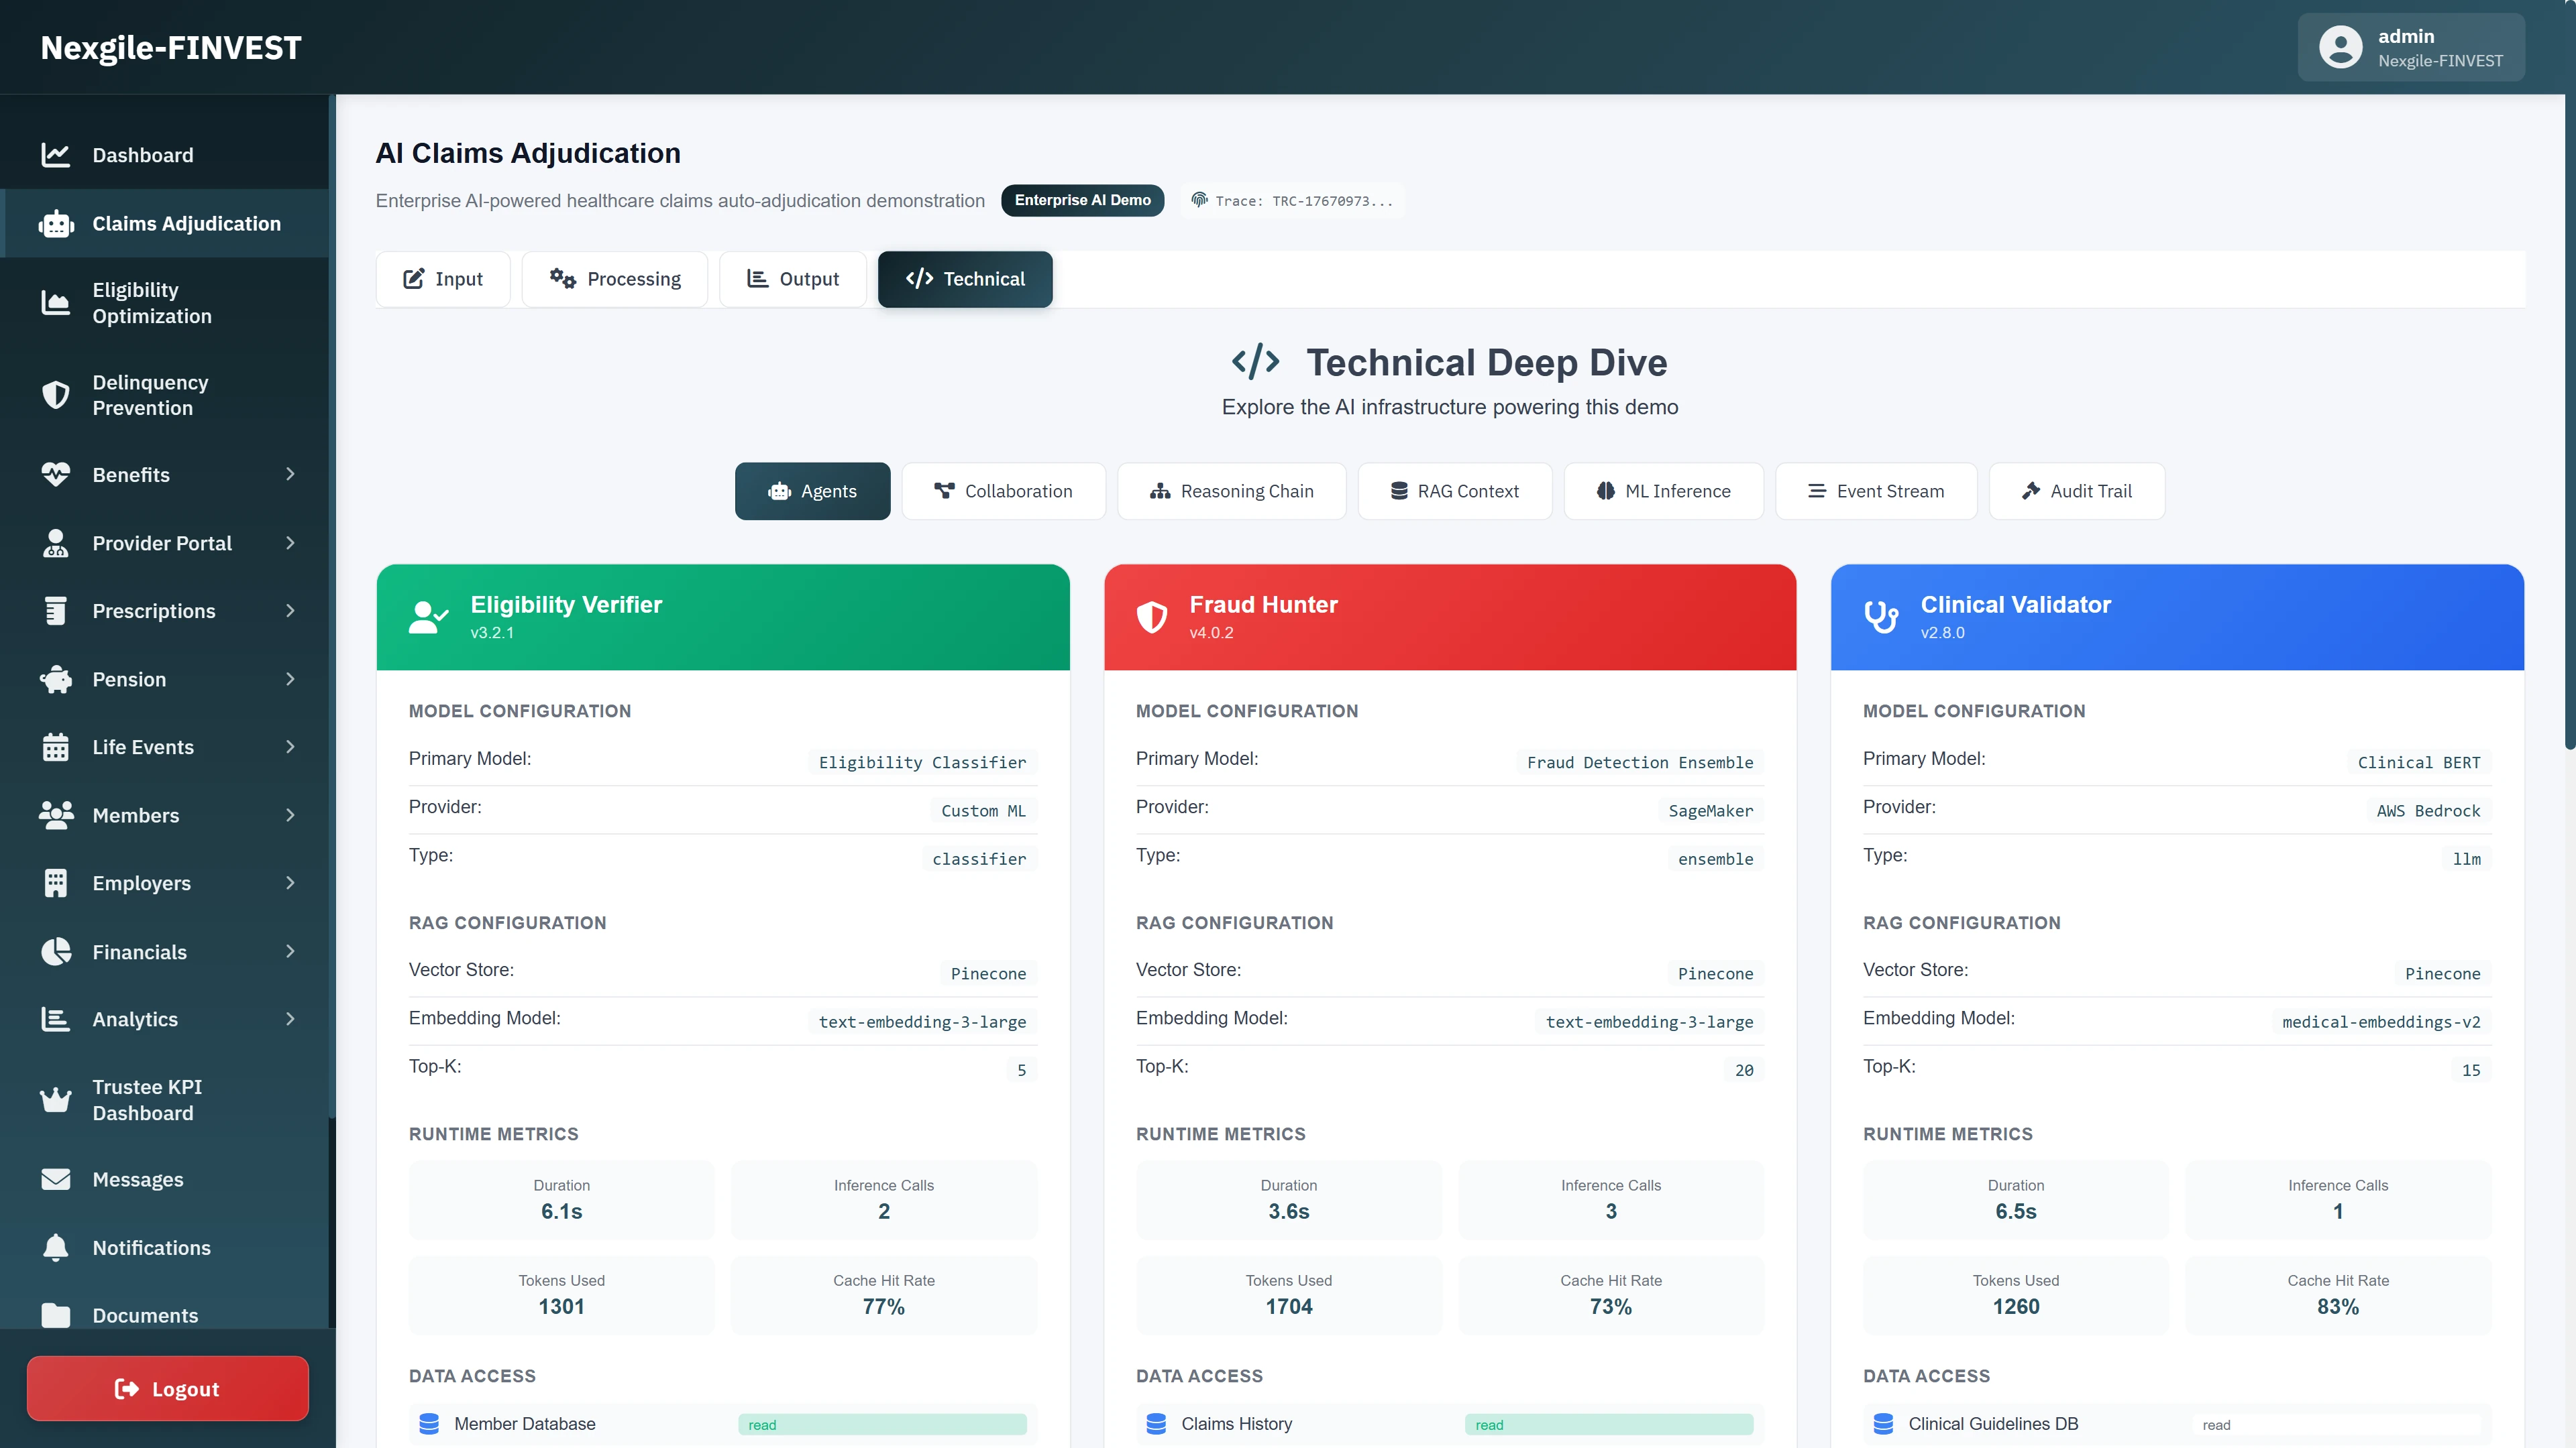The width and height of the screenshot is (2576, 1448).
Task: Click the Messages envelope icon
Action: tap(55, 1180)
